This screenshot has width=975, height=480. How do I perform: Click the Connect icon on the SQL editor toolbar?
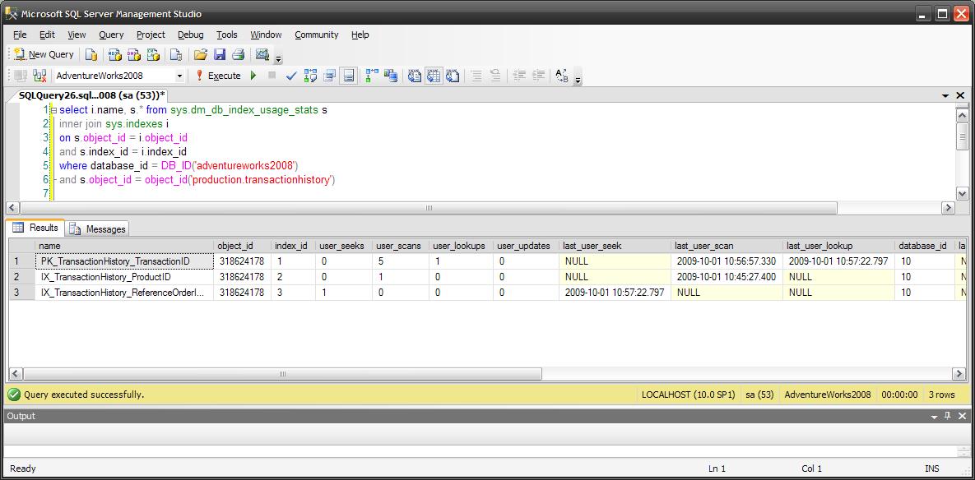point(21,76)
